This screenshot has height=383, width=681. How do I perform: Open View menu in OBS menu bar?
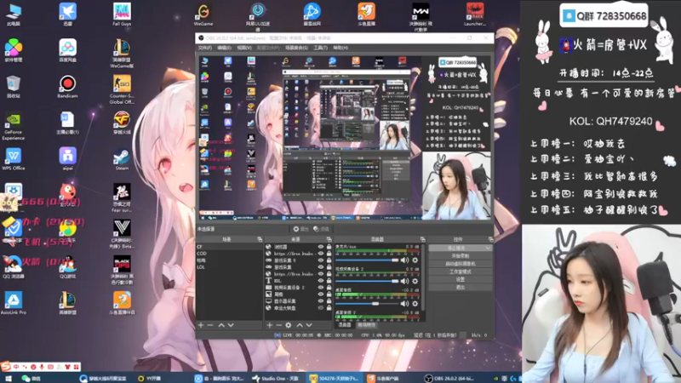pos(244,48)
